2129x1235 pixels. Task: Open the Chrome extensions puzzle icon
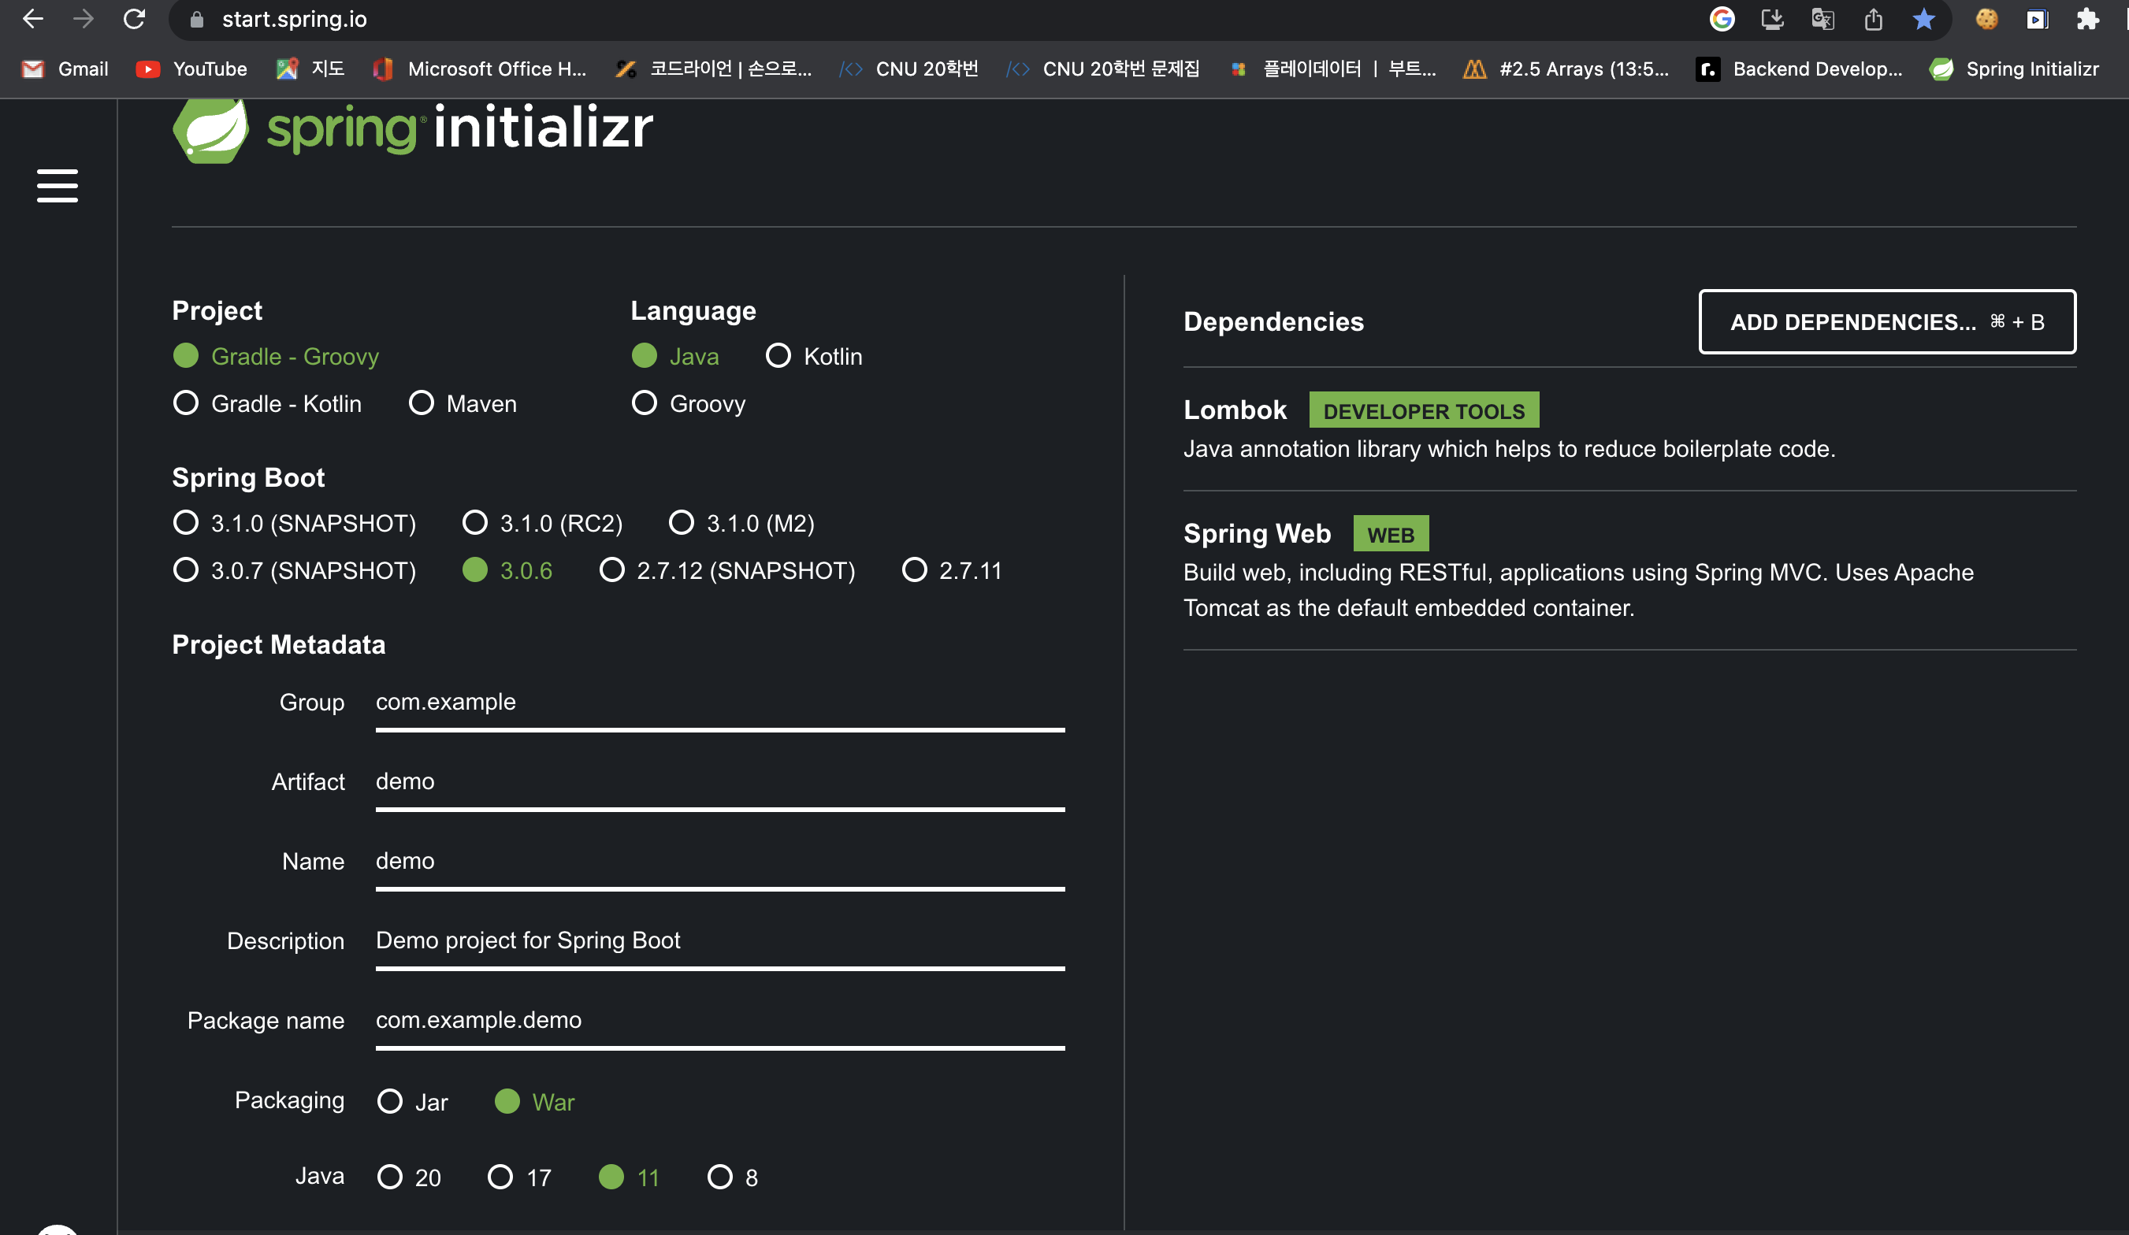point(2086,19)
